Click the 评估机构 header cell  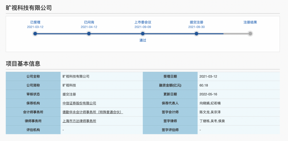pyautogui.click(x=33, y=130)
